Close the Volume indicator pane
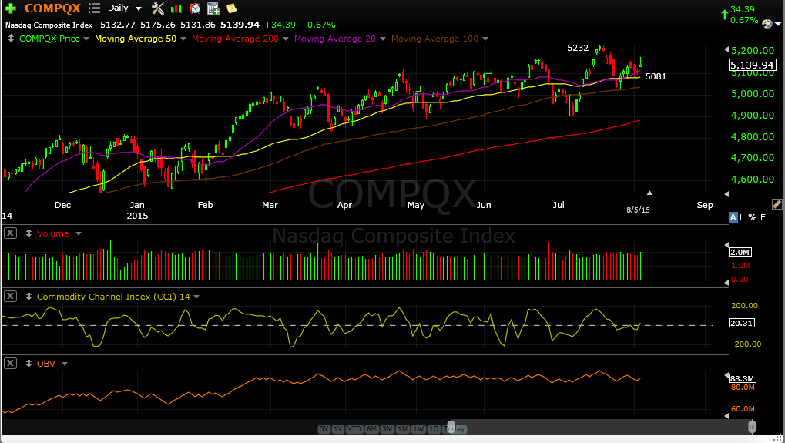Screen dimensions: 785x443 [11, 233]
